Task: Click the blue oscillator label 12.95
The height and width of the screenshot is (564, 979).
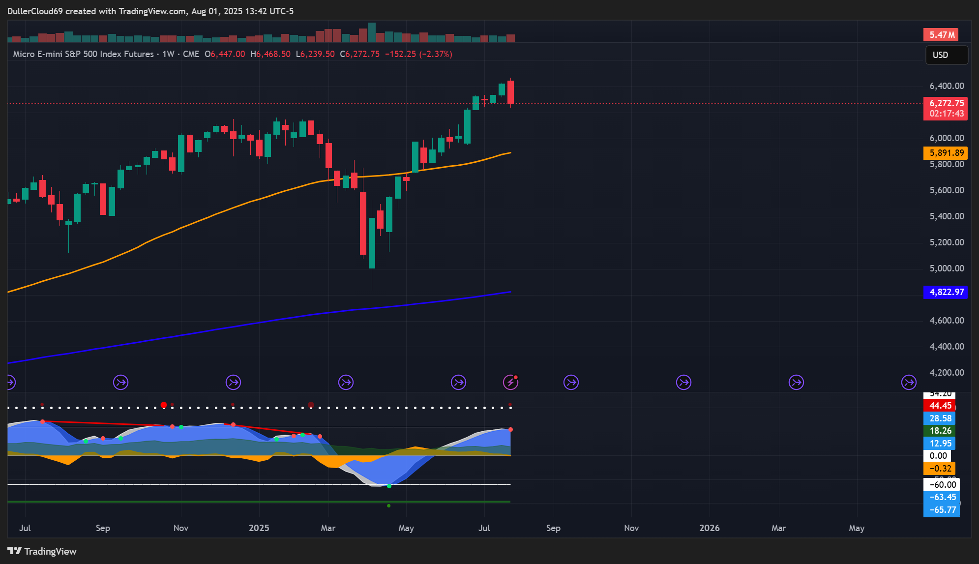Action: (x=940, y=444)
